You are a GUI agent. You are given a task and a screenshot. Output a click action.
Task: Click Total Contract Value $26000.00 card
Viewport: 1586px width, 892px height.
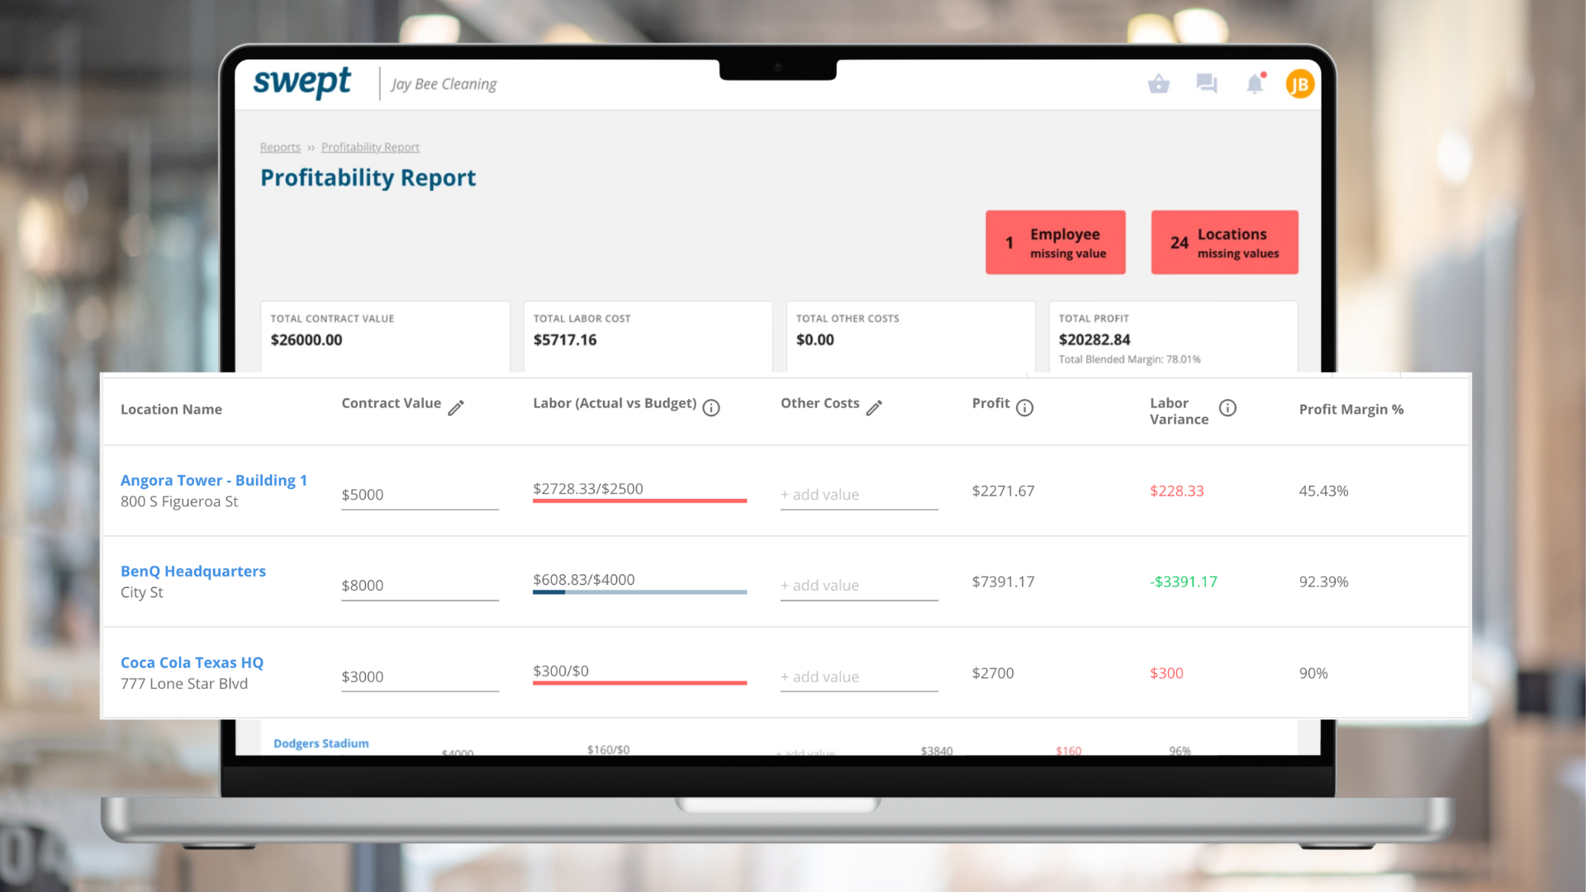(385, 337)
